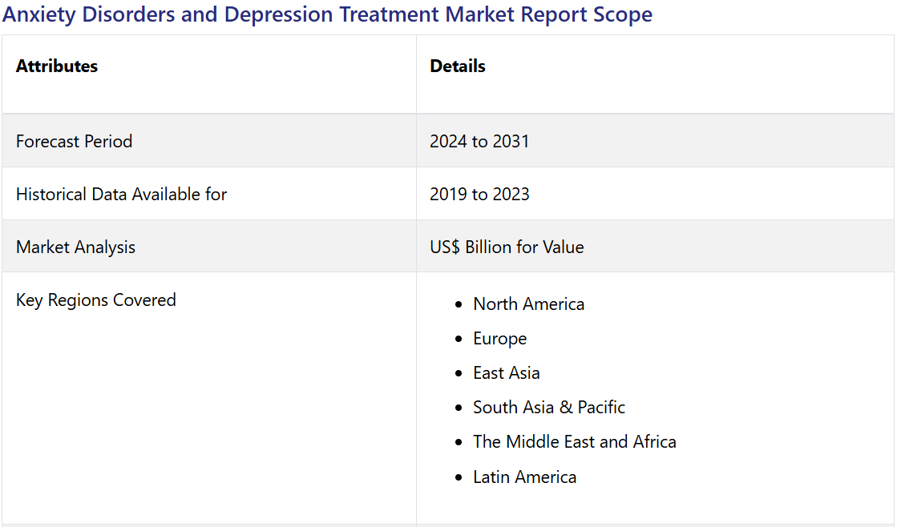Click the South Asia & Pacific entry

coord(548,408)
